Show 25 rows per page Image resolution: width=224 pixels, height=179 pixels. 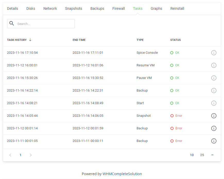point(202,155)
